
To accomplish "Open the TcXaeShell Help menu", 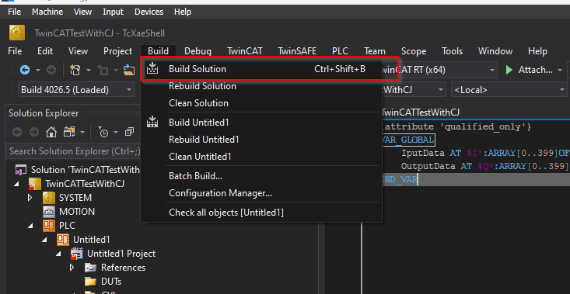I will click(537, 51).
